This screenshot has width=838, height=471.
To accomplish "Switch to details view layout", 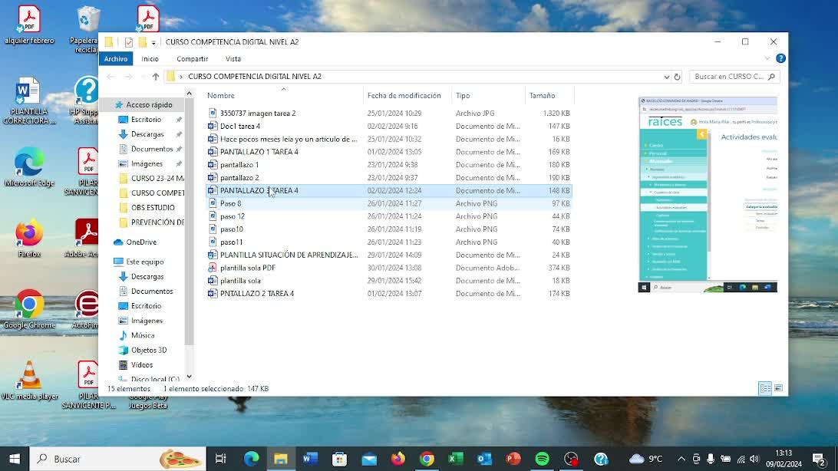I will pos(765,389).
